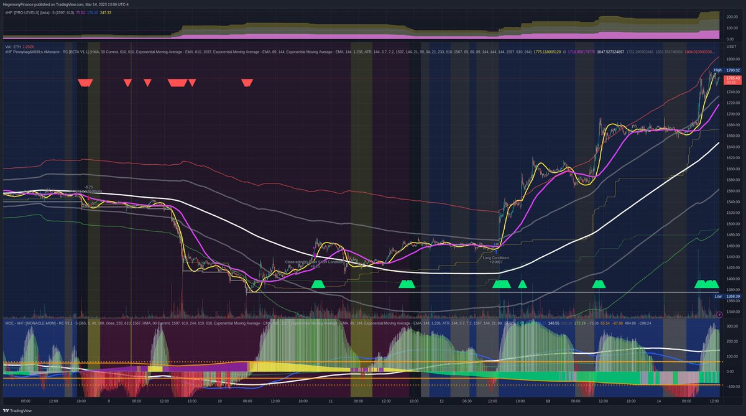Click the TradingView logo at bottom left
The image size is (746, 416).
tap(17, 410)
